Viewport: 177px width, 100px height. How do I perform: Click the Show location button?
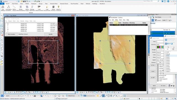click(12, 34)
